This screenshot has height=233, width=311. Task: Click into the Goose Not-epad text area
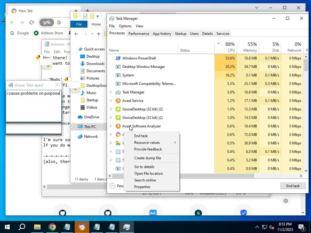tap(34, 106)
